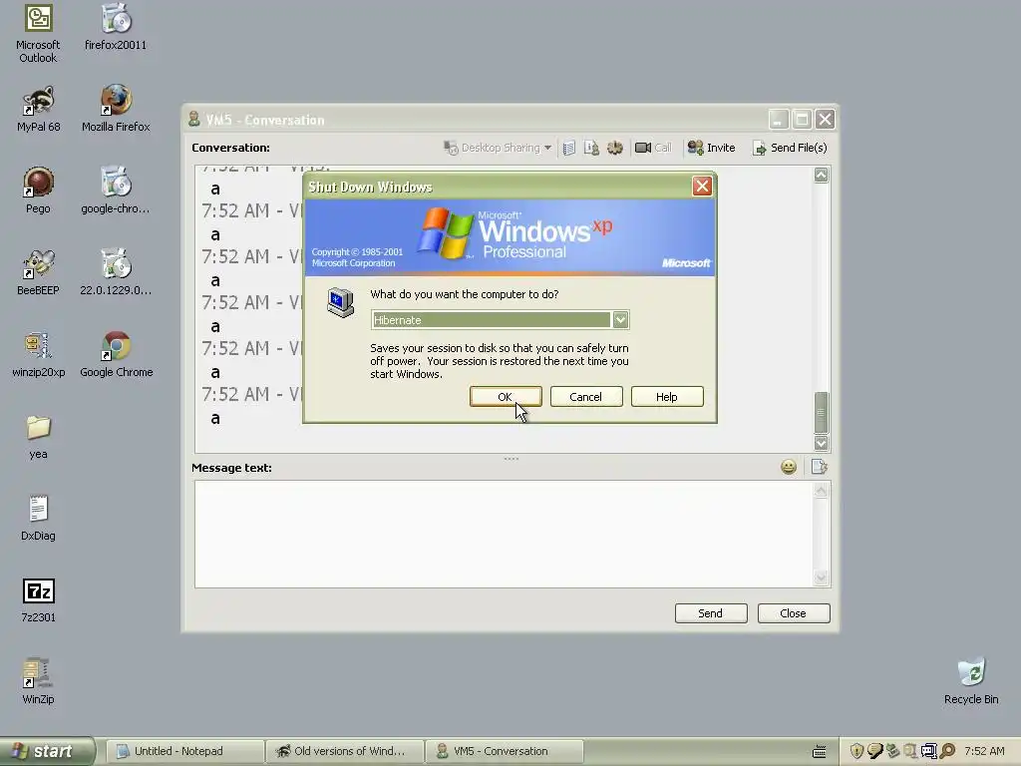This screenshot has height=766, width=1021.
Task: Switch to Untitled - Notepad taskbar button
Action: coord(185,751)
